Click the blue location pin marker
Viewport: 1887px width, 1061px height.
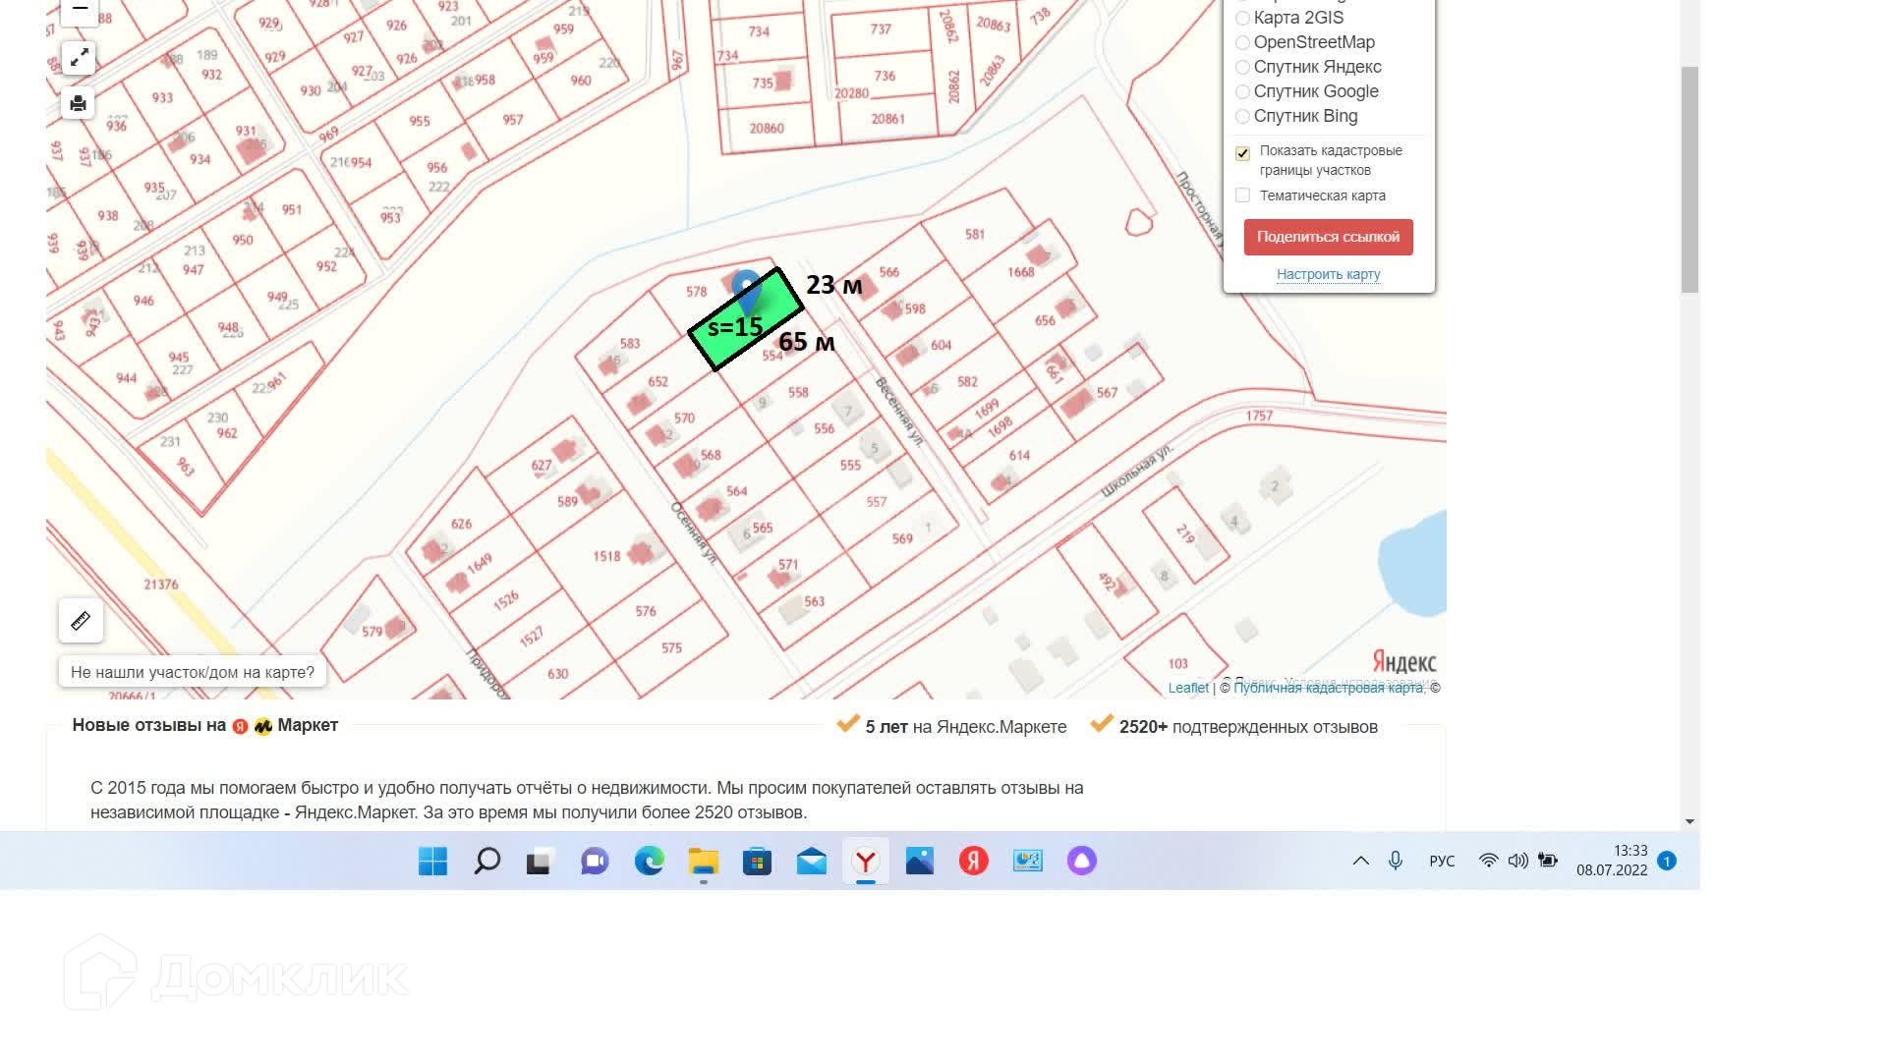click(746, 287)
